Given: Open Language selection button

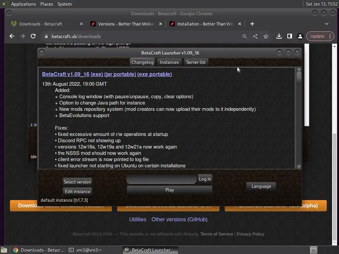Looking at the screenshot, I should click(261, 186).
